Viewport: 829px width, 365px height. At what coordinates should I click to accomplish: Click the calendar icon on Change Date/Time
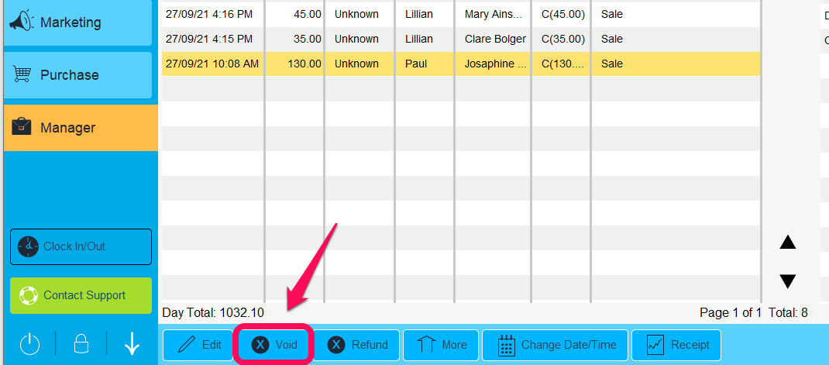pos(507,345)
